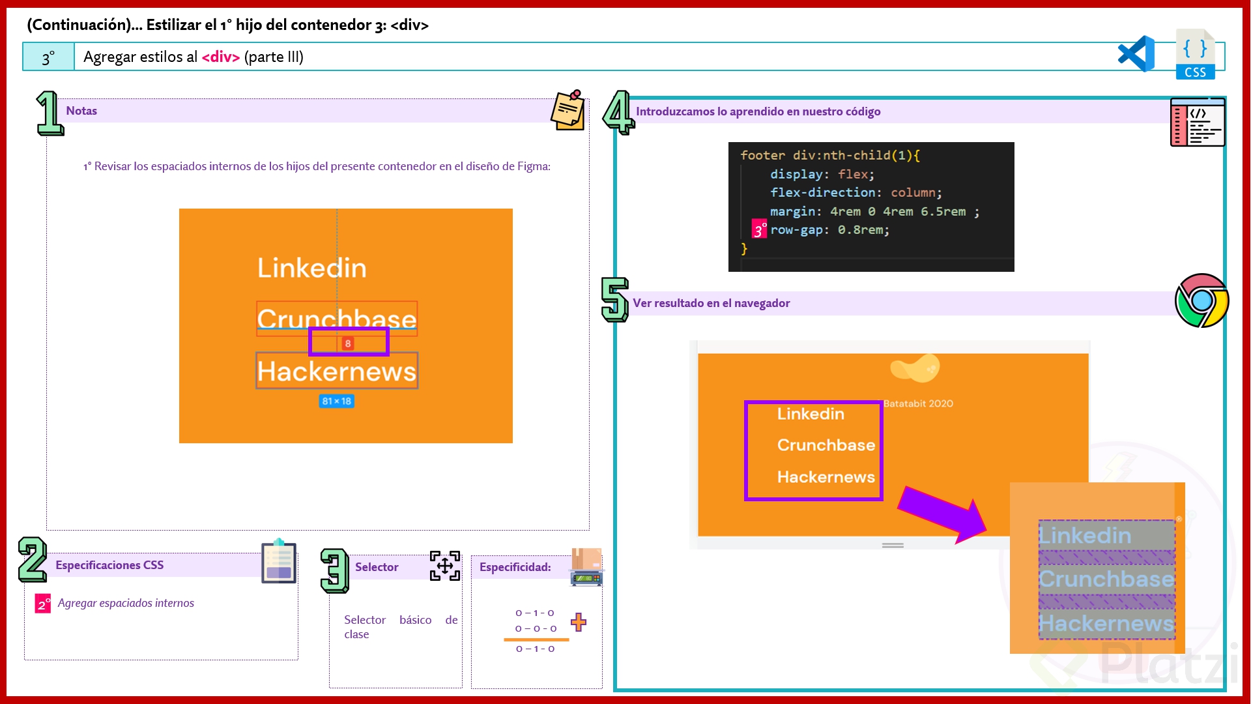The height and width of the screenshot is (704, 1251).
Task: Click the package scale icon beside Especificidad
Action: coord(586,567)
